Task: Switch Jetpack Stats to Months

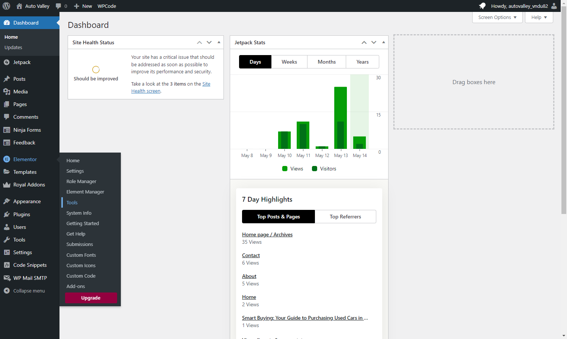Action: click(327, 62)
